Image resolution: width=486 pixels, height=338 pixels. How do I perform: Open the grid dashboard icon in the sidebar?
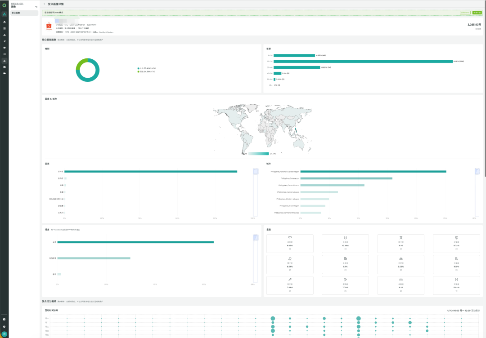click(4, 28)
